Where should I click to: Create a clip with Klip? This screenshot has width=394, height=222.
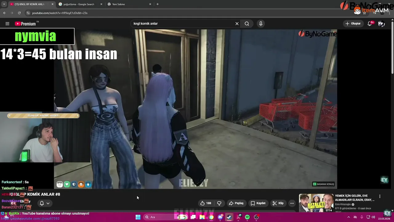tap(278, 203)
